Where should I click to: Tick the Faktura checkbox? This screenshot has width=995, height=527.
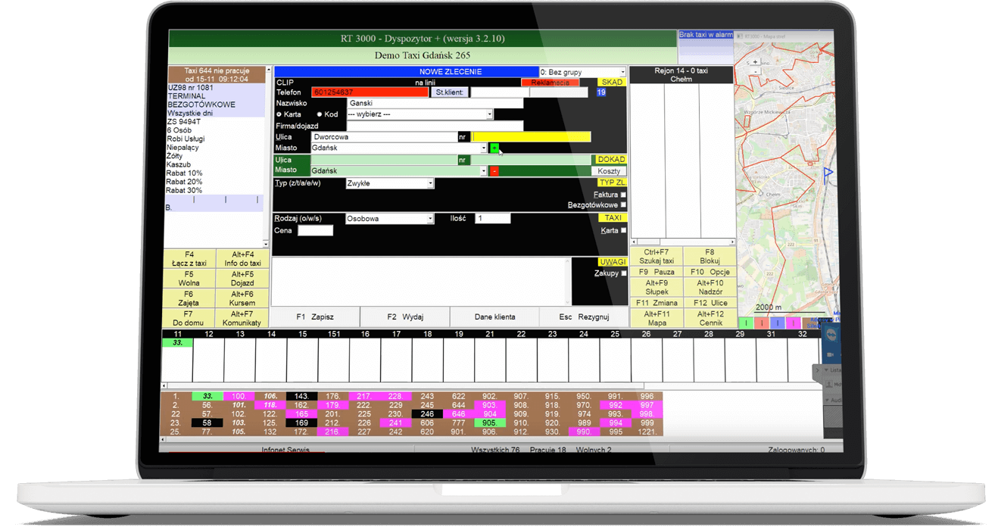point(623,195)
